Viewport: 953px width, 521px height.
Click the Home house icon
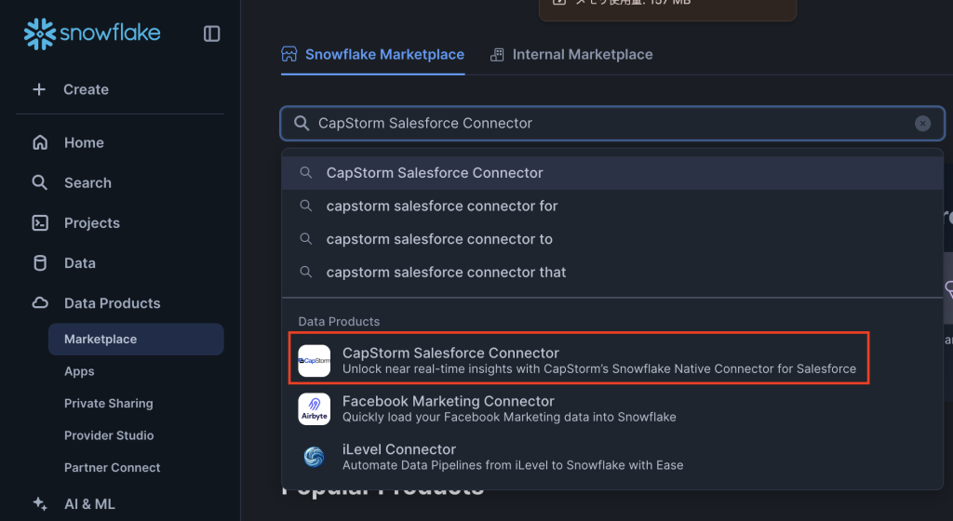point(40,142)
